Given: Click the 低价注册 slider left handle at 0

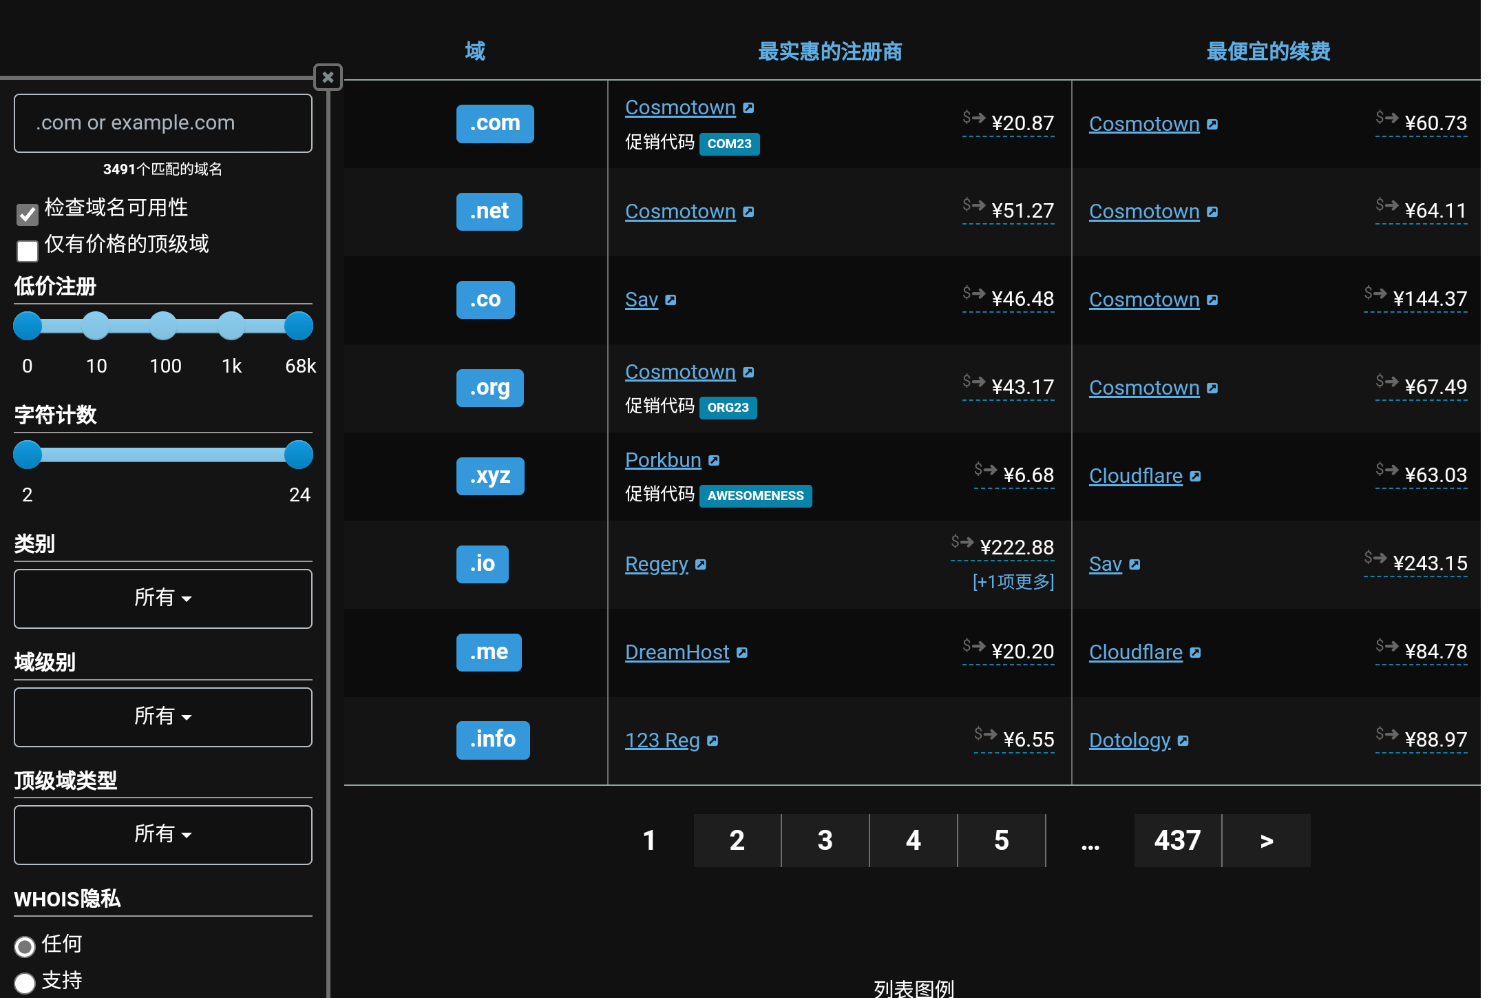Looking at the screenshot, I should point(28,326).
